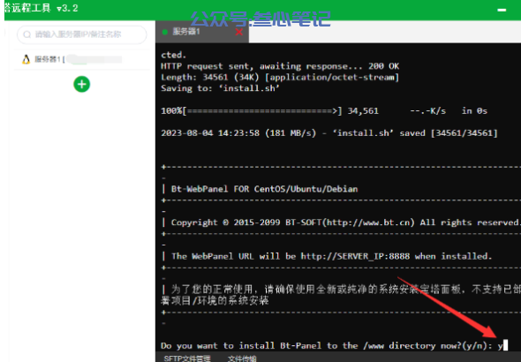Open the 文件传输 tab
The height and width of the screenshot is (362, 521).
point(242,358)
